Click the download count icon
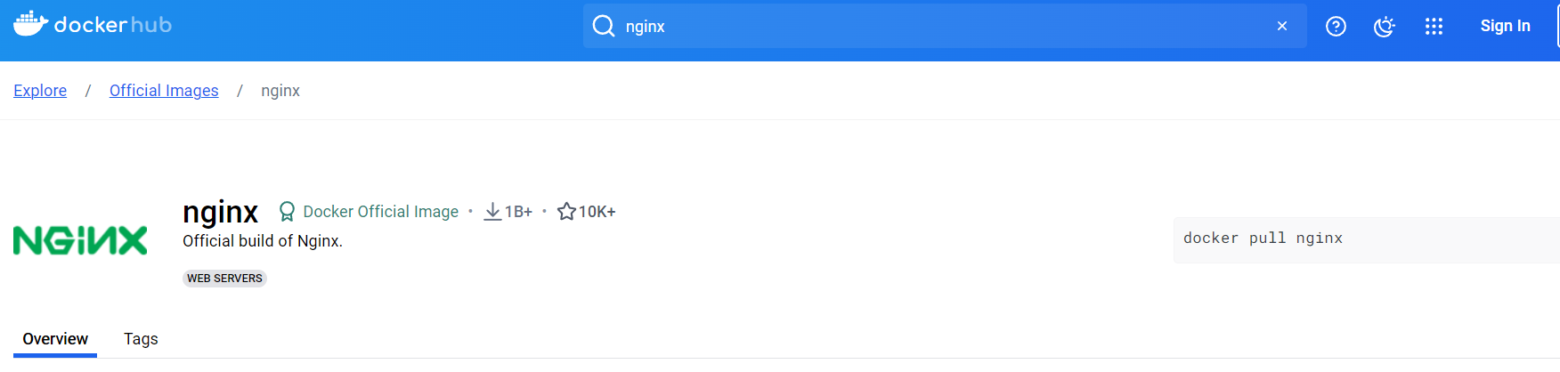Image resolution: width=1560 pixels, height=372 pixels. 492,212
